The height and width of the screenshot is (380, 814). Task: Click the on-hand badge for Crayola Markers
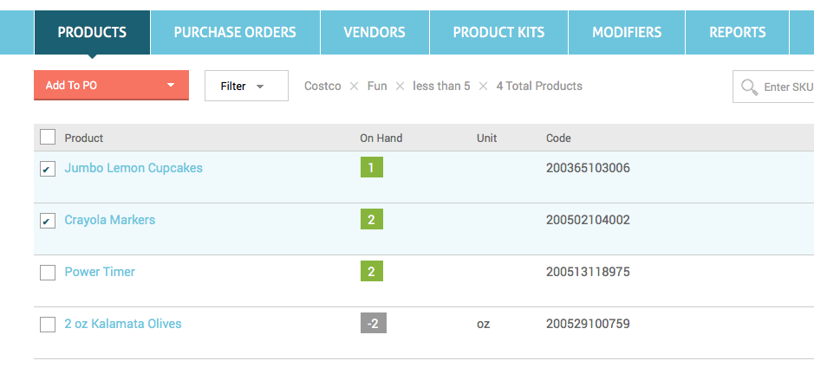[372, 219]
